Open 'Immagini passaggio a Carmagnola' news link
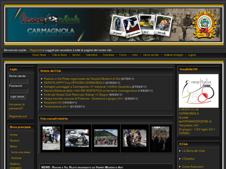The width and height of the screenshot is (226, 169). (x=87, y=87)
